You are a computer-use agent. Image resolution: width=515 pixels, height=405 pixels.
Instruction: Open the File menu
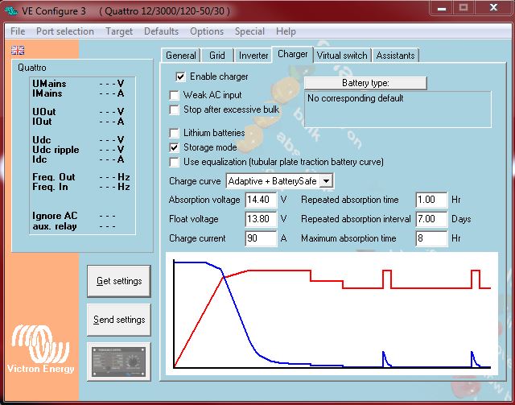click(18, 31)
